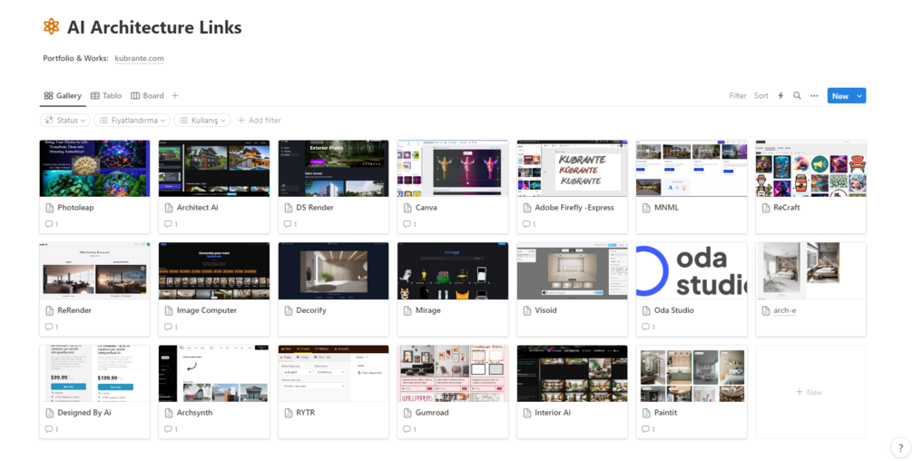Open the Image Computer card title
The width and height of the screenshot is (912, 461).
point(207,310)
